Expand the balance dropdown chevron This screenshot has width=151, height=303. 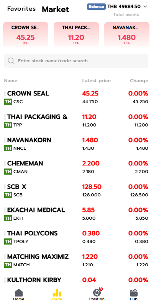tap(145, 6)
